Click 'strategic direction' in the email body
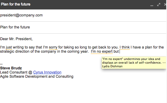 point(15,52)
